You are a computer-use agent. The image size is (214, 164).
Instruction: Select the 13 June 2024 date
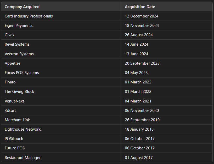(137, 54)
